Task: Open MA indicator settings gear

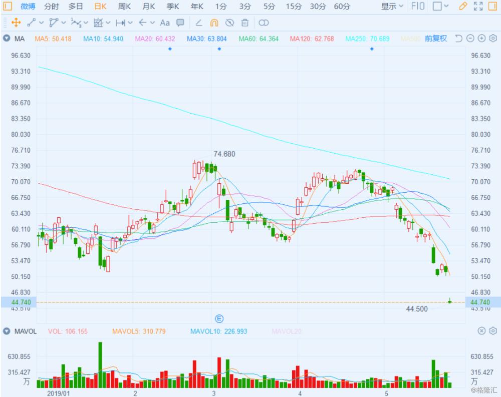Action: point(492,39)
